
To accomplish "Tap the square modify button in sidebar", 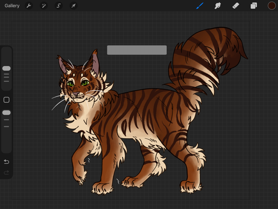I will click(x=7, y=100).
